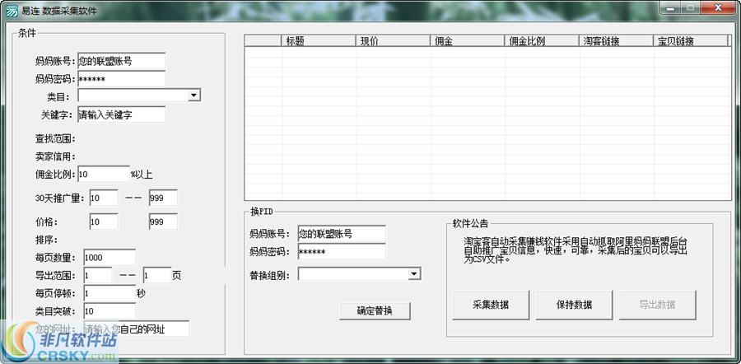741x364 pixels.
Task: Click the 保持数据 button
Action: (574, 305)
